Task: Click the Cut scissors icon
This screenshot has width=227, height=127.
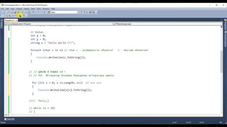Action: coord(22,12)
